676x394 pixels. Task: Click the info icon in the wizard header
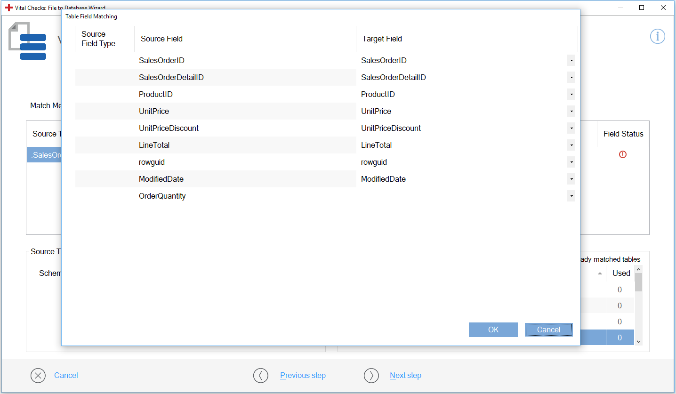[658, 36]
